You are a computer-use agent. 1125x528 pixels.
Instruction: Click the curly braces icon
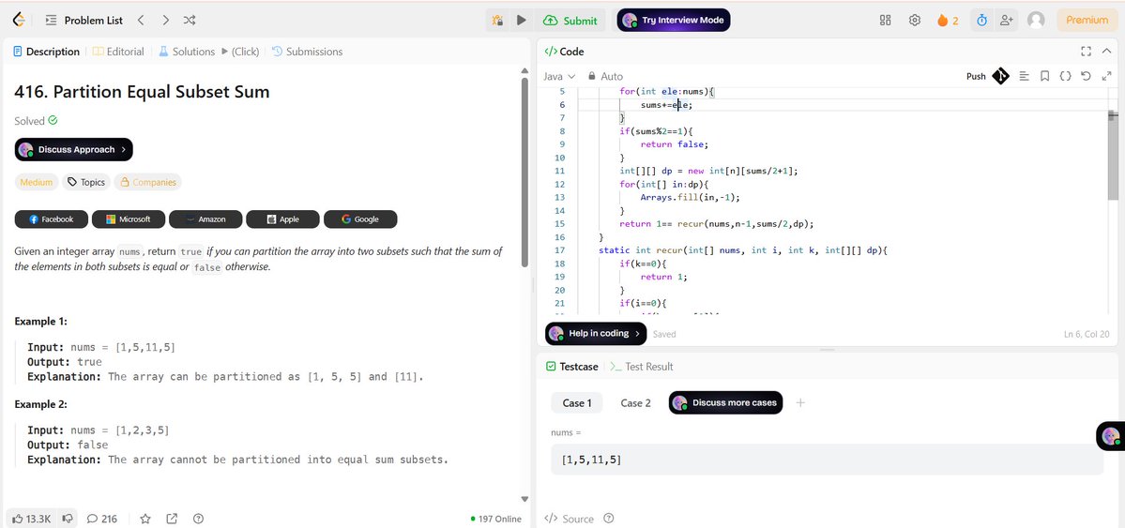(1066, 76)
